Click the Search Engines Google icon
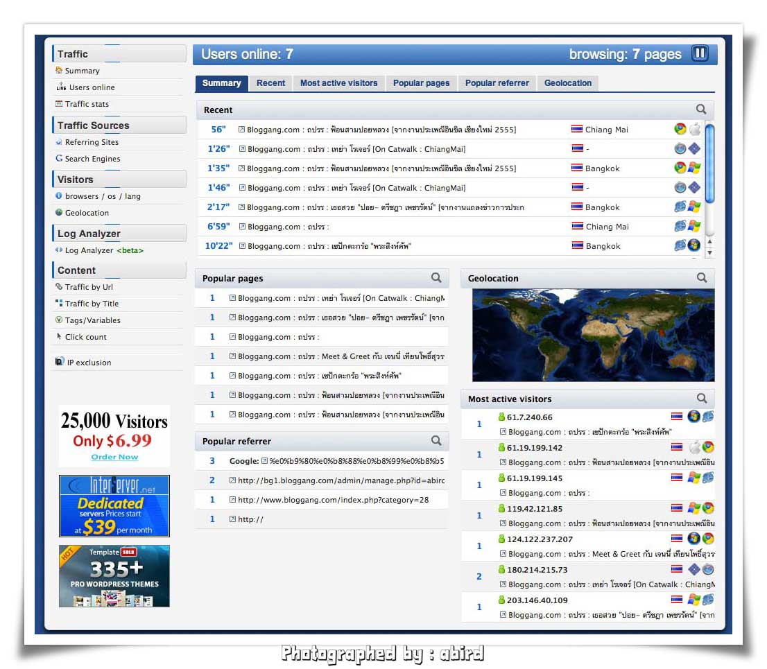The width and height of the screenshot is (767, 669). 59,158
